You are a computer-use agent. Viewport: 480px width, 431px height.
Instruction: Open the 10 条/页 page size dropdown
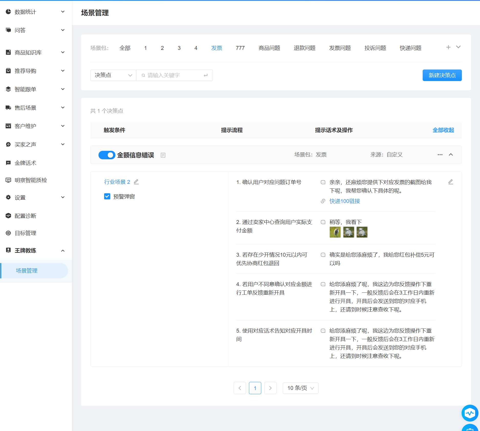(x=300, y=388)
